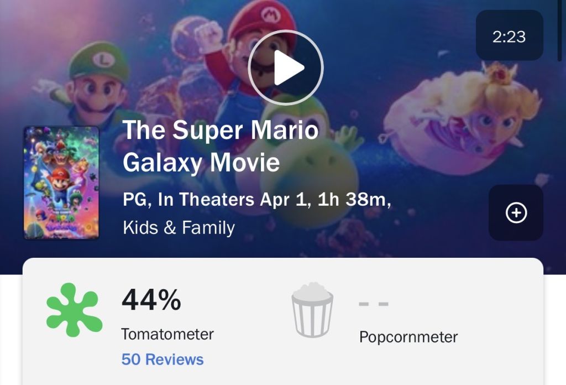Open the 50 Reviews link
Screen dimensions: 566x385
click(x=163, y=360)
